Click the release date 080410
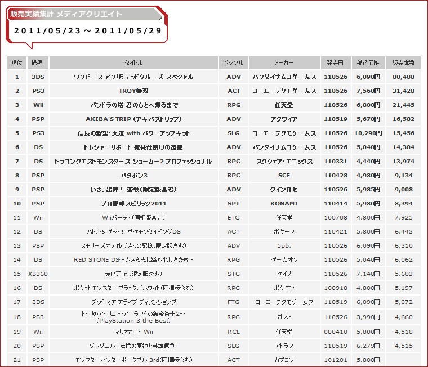Screen dimensions: 428x367 [x=336, y=332]
